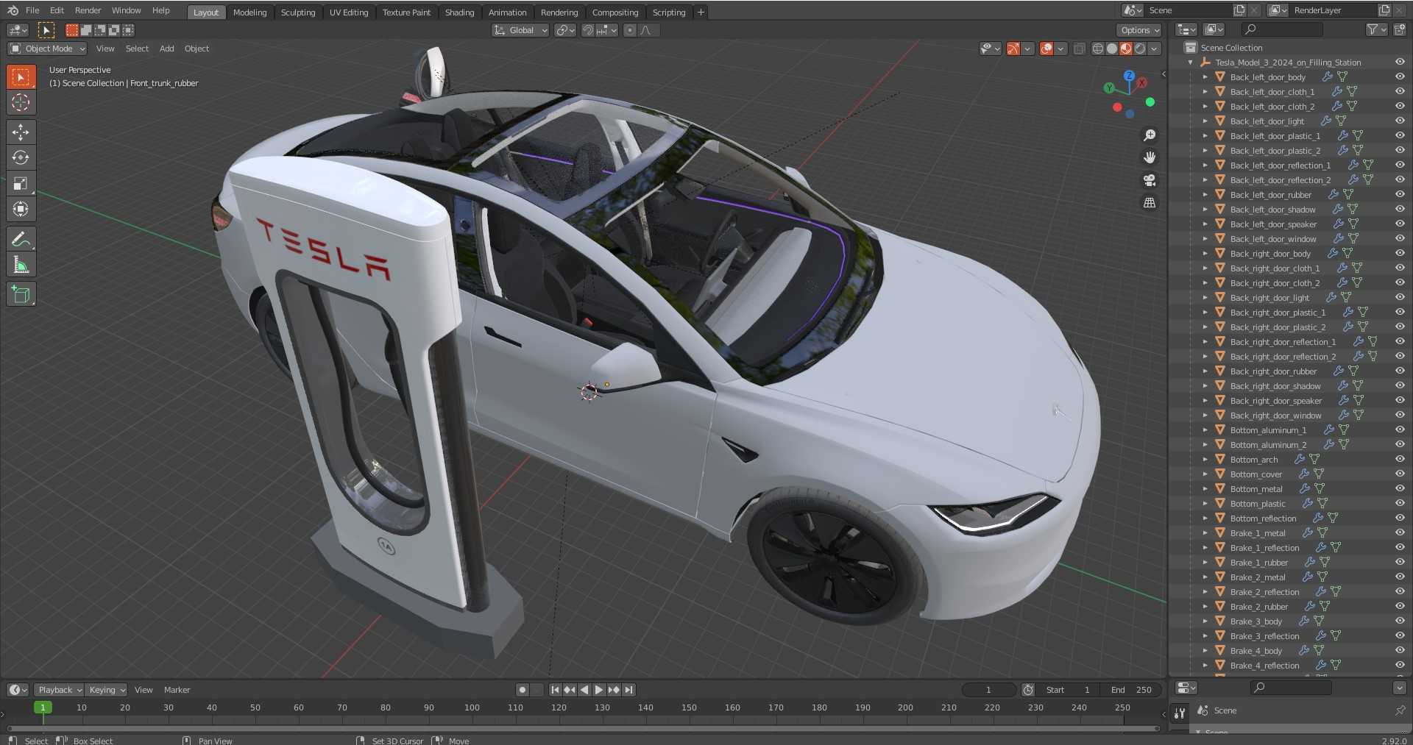Screen dimensions: 1413x745
Task: Select the Measure tool
Action: [x=21, y=265]
